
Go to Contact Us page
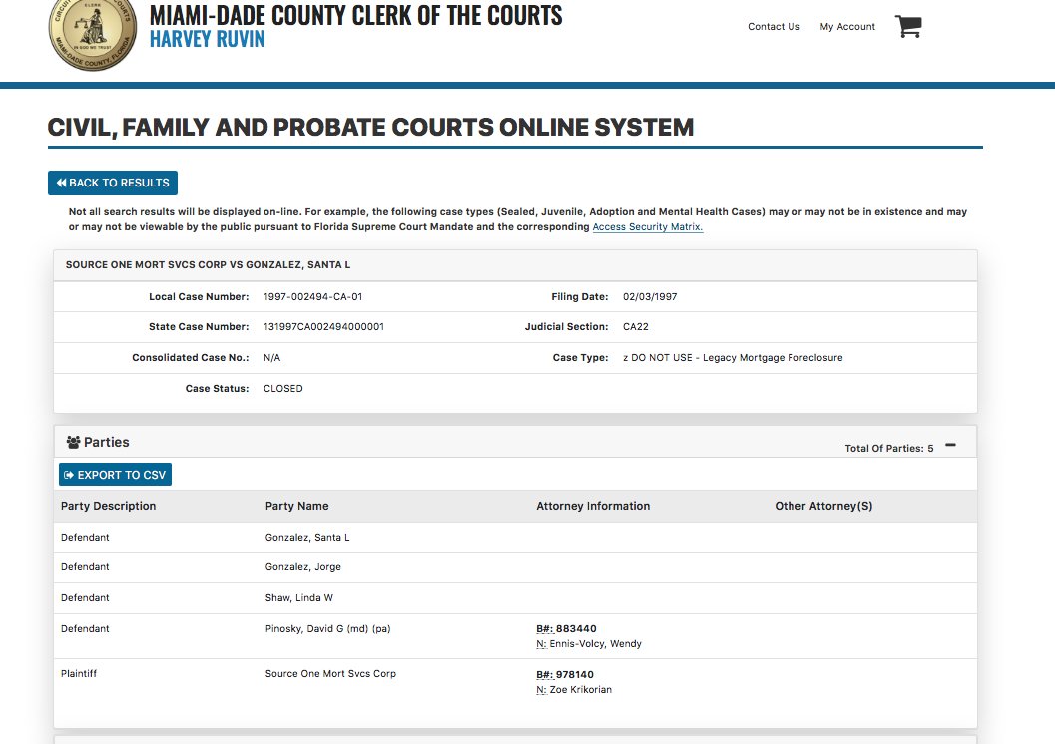point(774,26)
